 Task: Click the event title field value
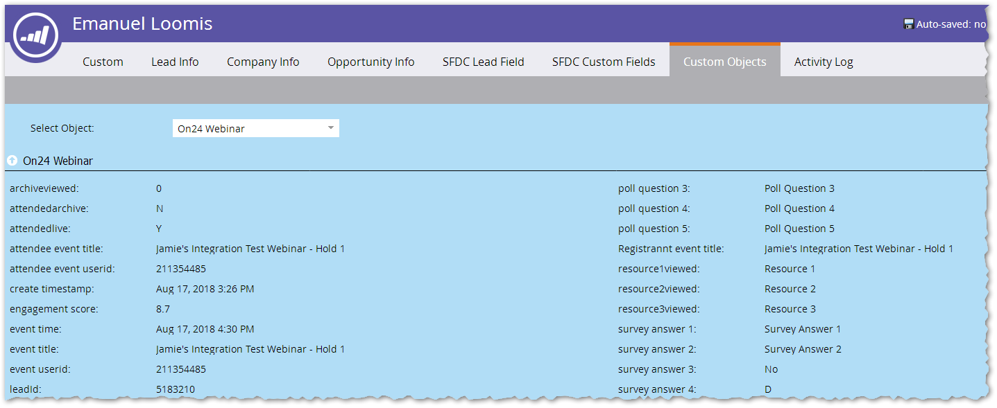coord(250,349)
